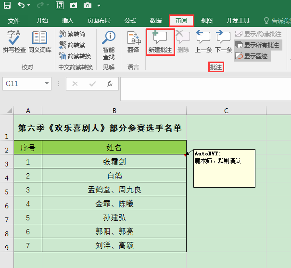Click the 序号 header cell
Viewport: 291px width, 268px height.
(28, 147)
